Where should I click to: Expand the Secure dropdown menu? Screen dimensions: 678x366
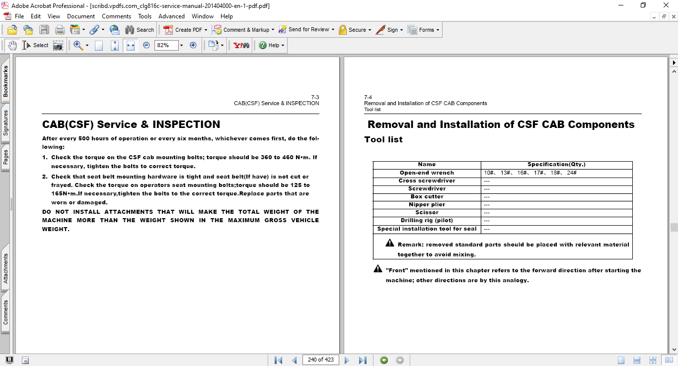tap(371, 30)
